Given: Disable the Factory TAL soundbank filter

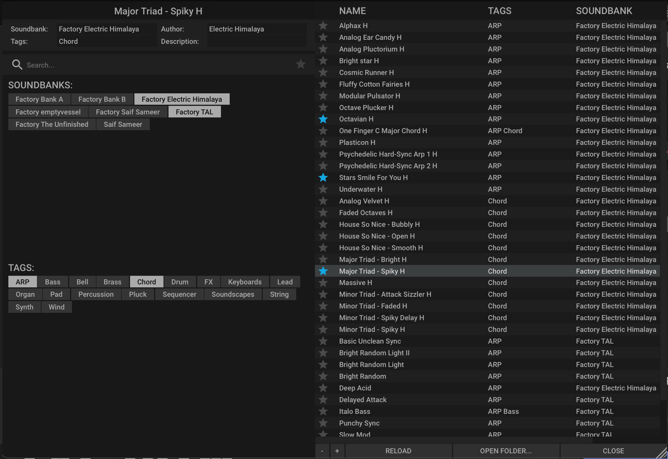Looking at the screenshot, I should point(195,111).
